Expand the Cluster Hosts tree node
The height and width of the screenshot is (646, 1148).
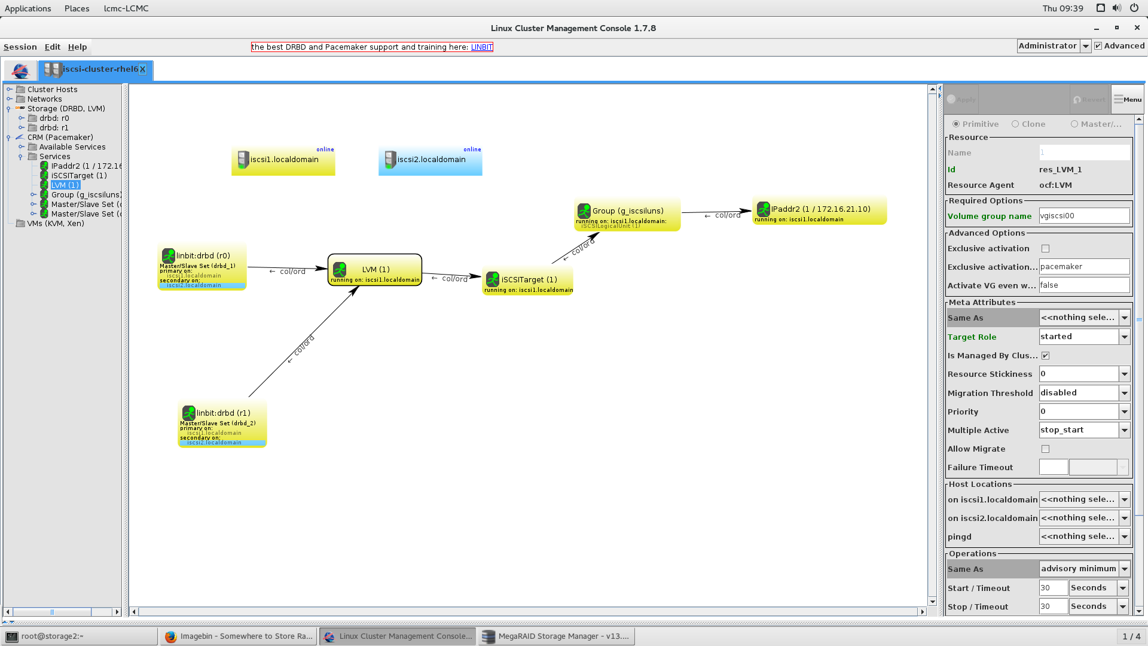tap(9, 89)
